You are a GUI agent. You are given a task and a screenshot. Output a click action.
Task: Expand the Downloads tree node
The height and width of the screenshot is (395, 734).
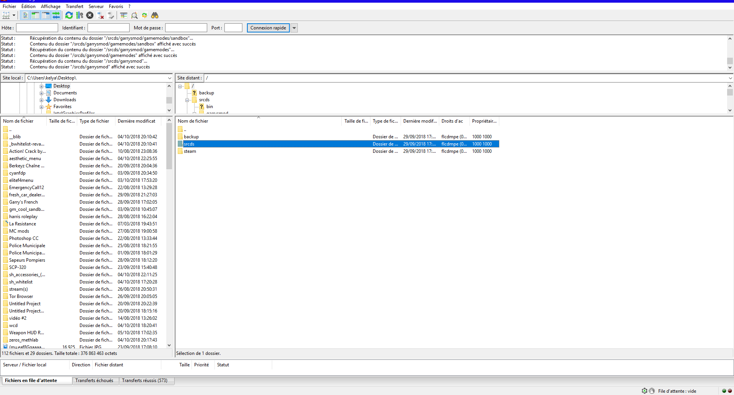[x=41, y=100]
